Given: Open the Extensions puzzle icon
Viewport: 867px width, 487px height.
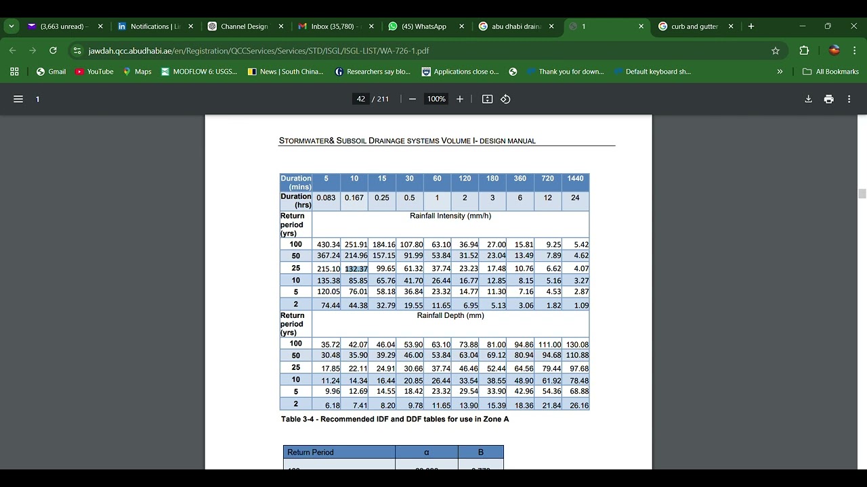Looking at the screenshot, I should (804, 51).
